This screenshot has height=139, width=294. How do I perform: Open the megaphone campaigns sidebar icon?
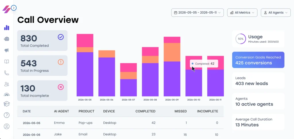7,50
